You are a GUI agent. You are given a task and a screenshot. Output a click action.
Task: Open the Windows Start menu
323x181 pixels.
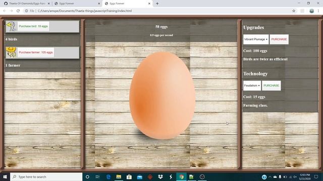tap(5, 176)
